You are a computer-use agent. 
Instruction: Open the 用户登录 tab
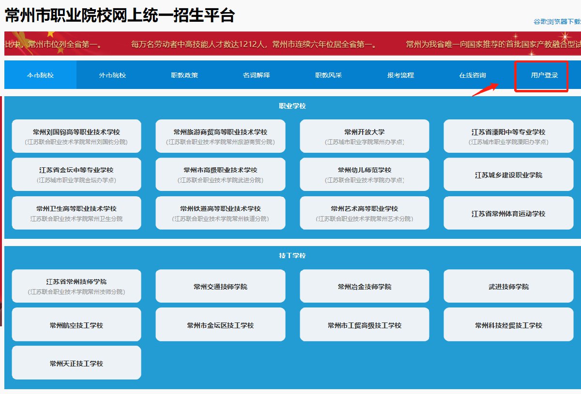coord(544,75)
